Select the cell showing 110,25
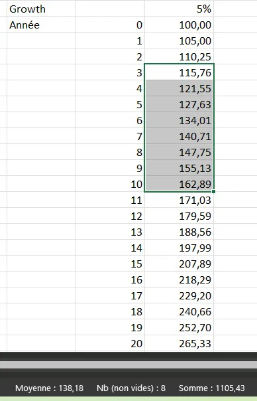 click(x=179, y=56)
